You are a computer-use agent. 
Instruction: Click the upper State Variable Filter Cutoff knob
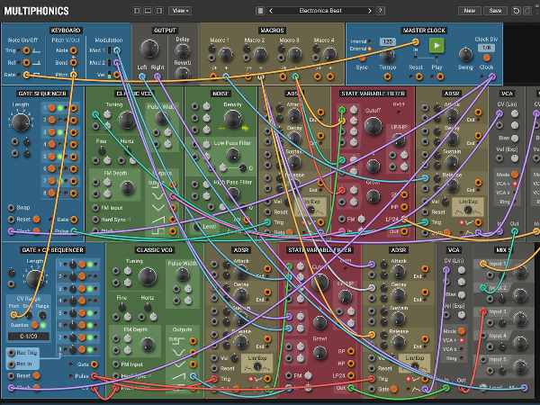[x=373, y=126]
